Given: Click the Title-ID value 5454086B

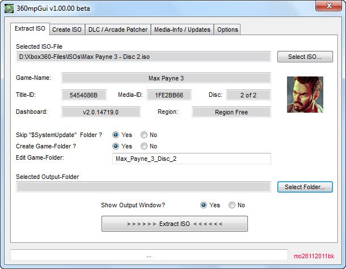Looking at the screenshot, I should pos(84,95).
